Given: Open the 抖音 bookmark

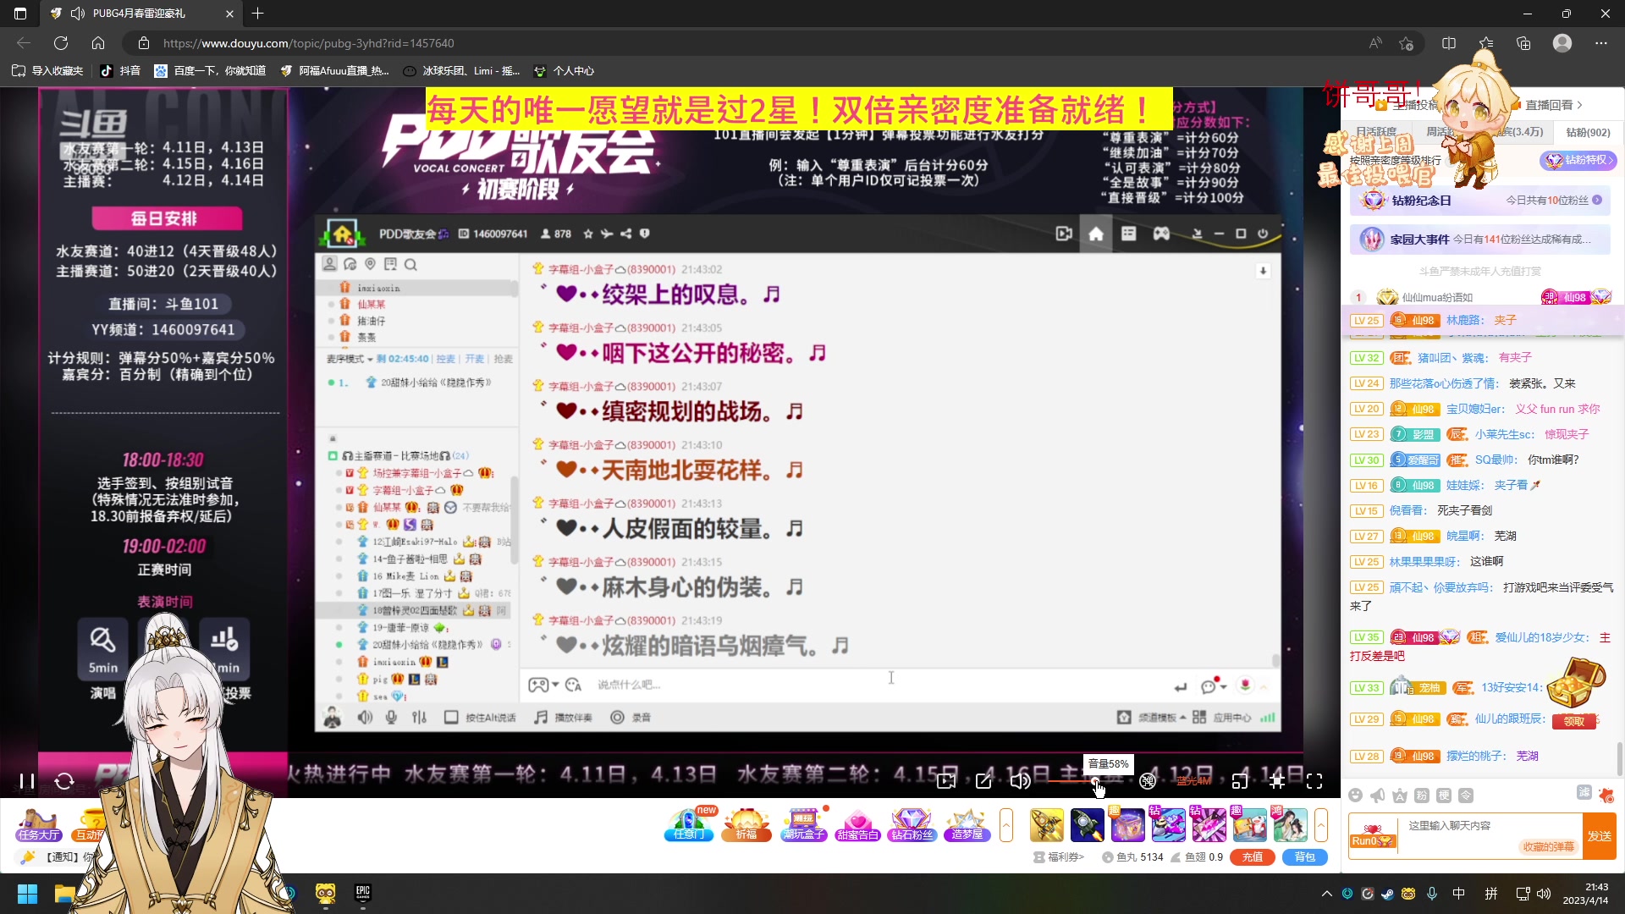Looking at the screenshot, I should [x=120, y=71].
